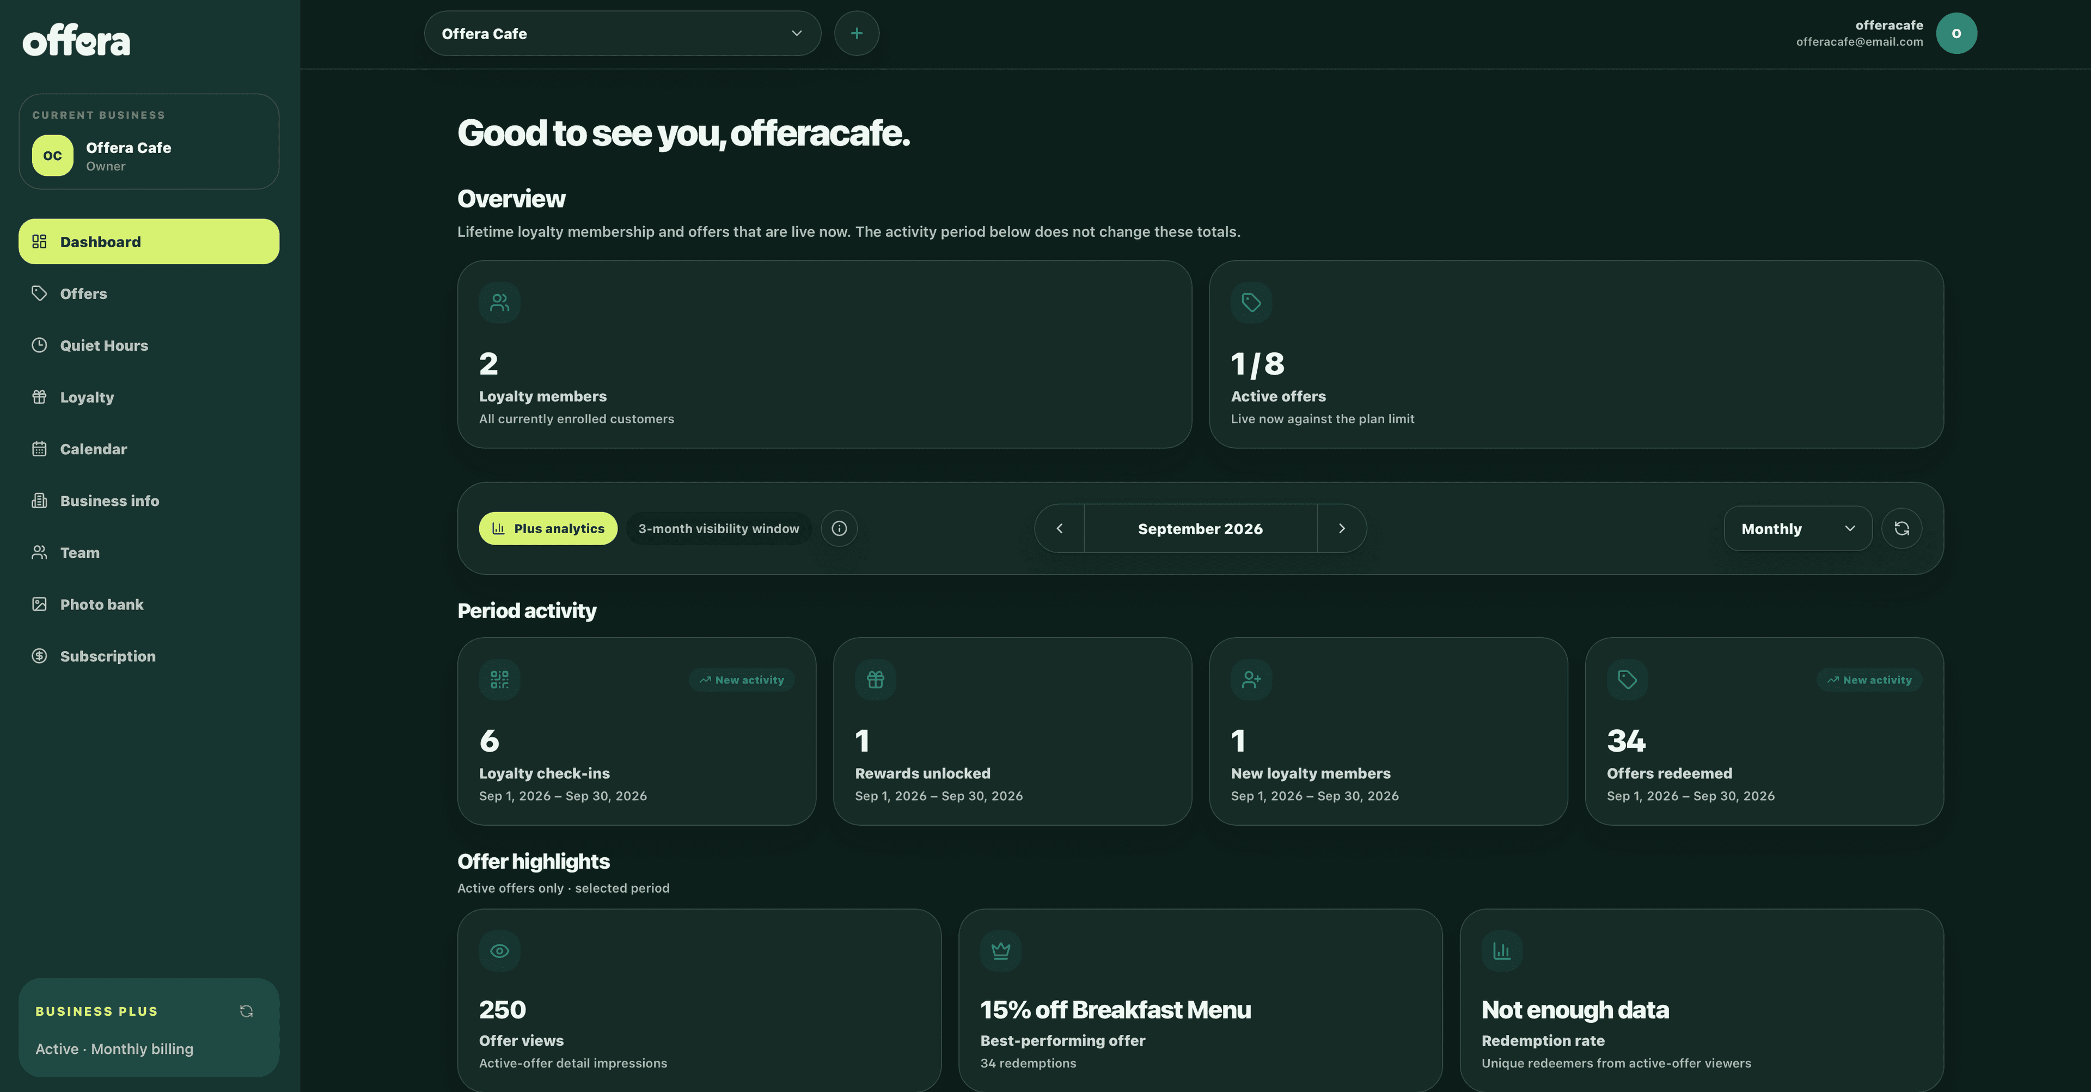Image resolution: width=2091 pixels, height=1092 pixels.
Task: Click the Plus analytics badge
Action: pos(548,528)
